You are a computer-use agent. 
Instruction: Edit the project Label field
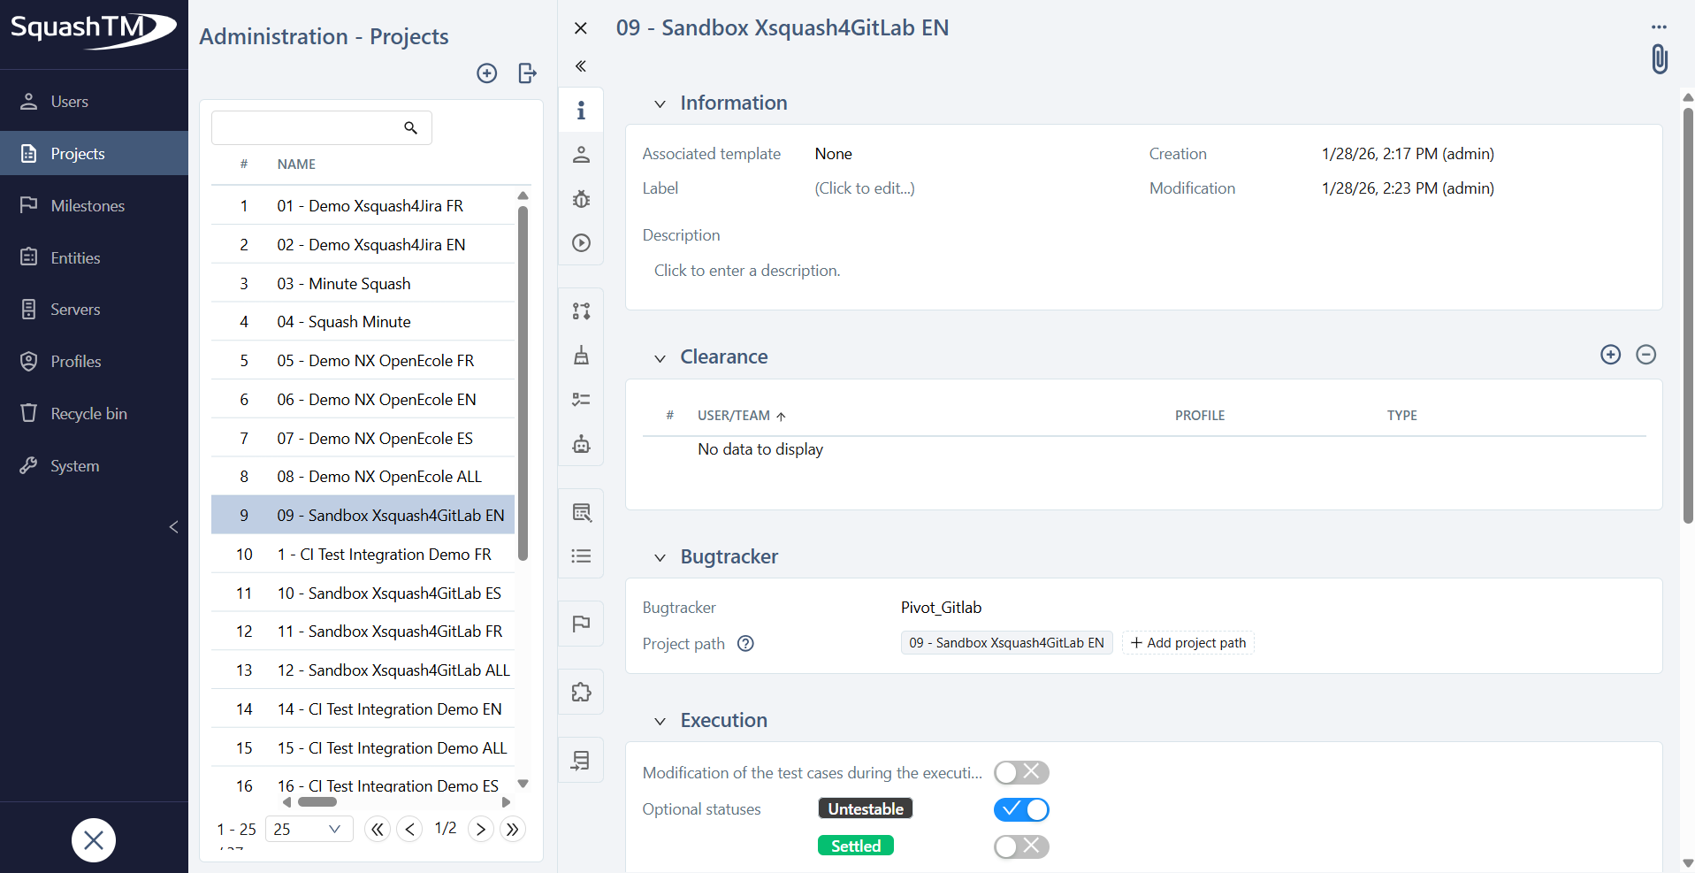[x=864, y=188]
